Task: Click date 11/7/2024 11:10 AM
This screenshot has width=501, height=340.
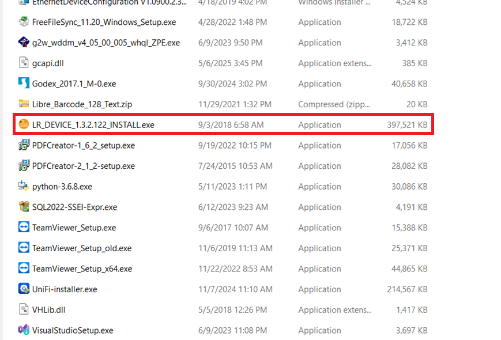Action: [235, 289]
